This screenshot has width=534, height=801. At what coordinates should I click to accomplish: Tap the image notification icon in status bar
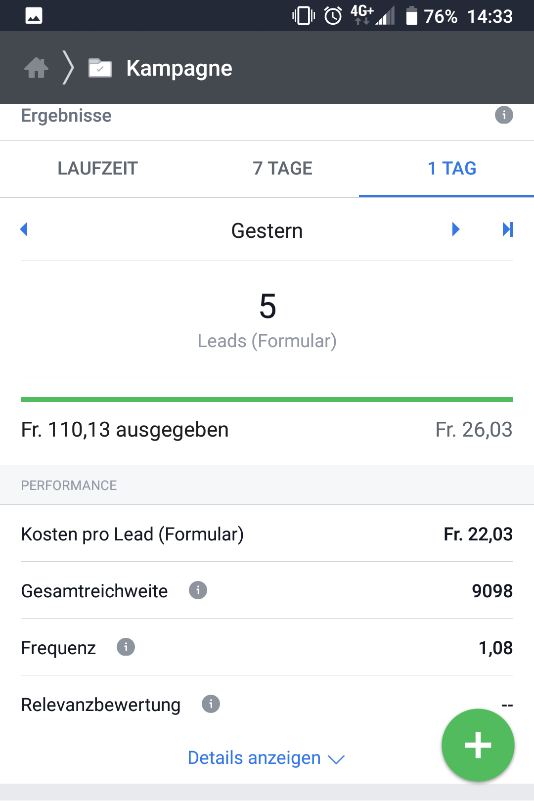pyautogui.click(x=34, y=16)
